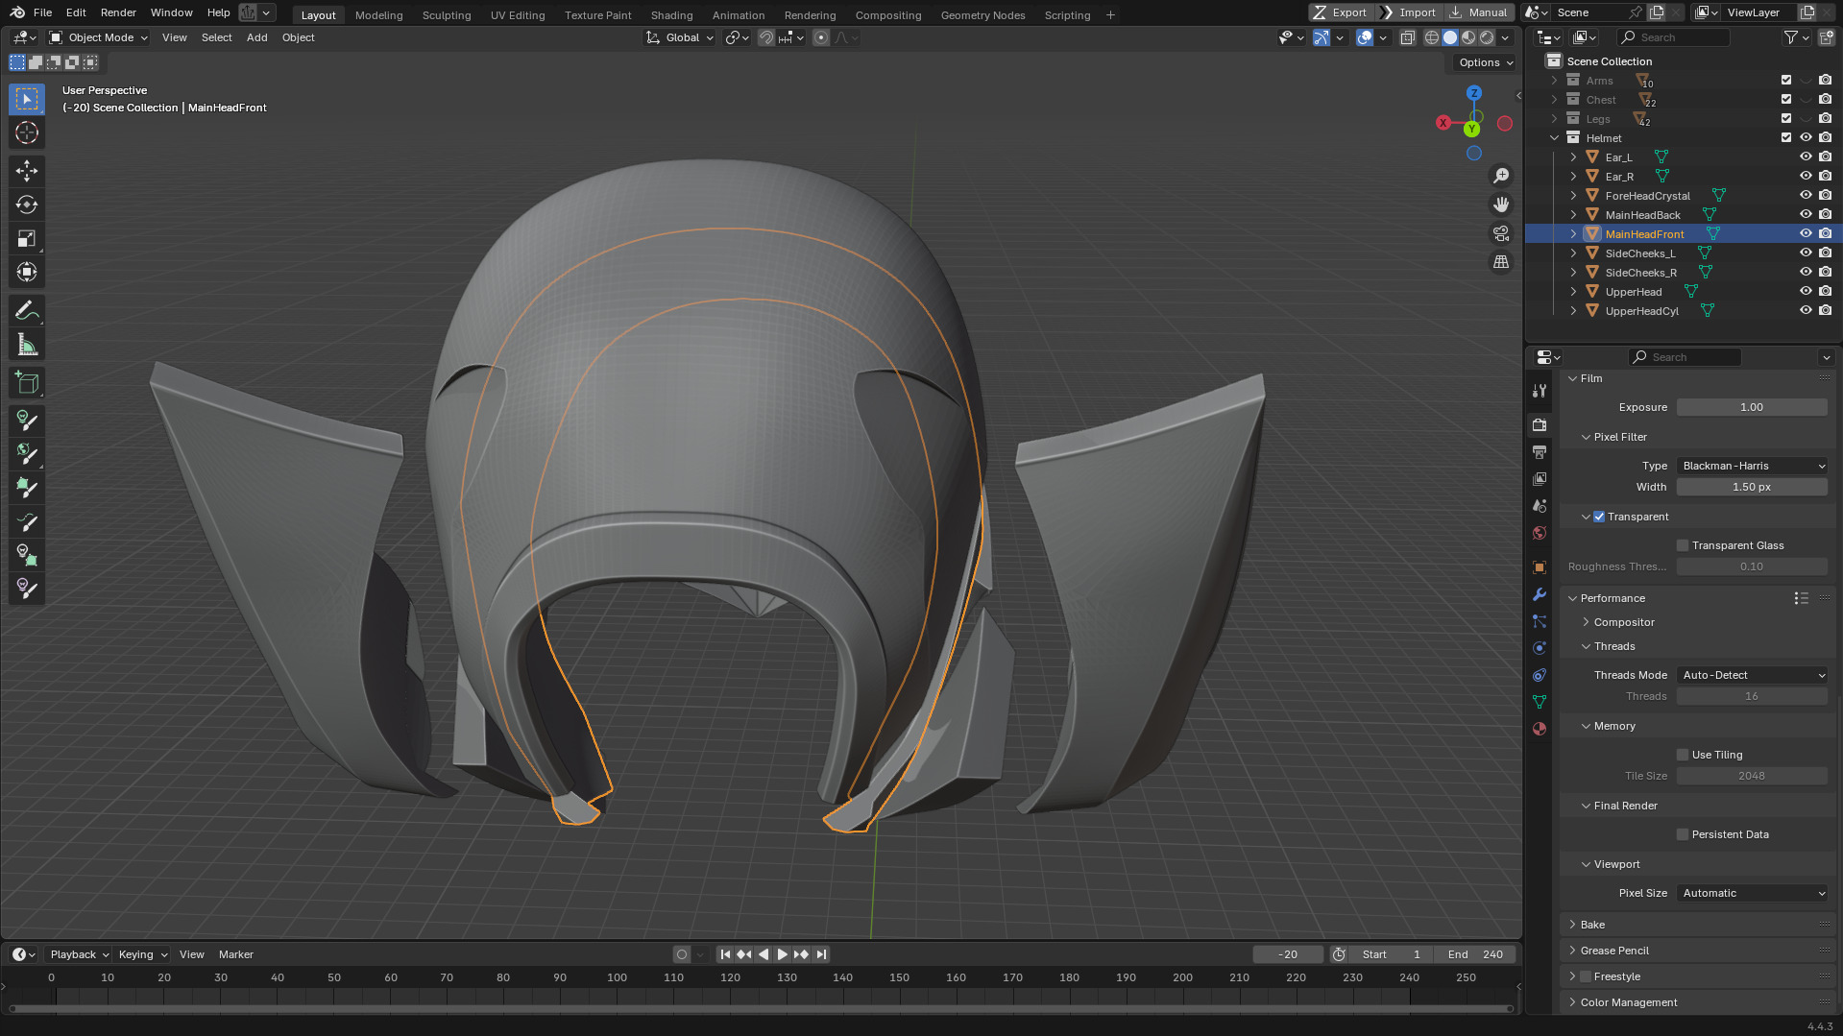Toggle X-ray view in header
Screen dimensions: 1843x1036
point(1407,37)
